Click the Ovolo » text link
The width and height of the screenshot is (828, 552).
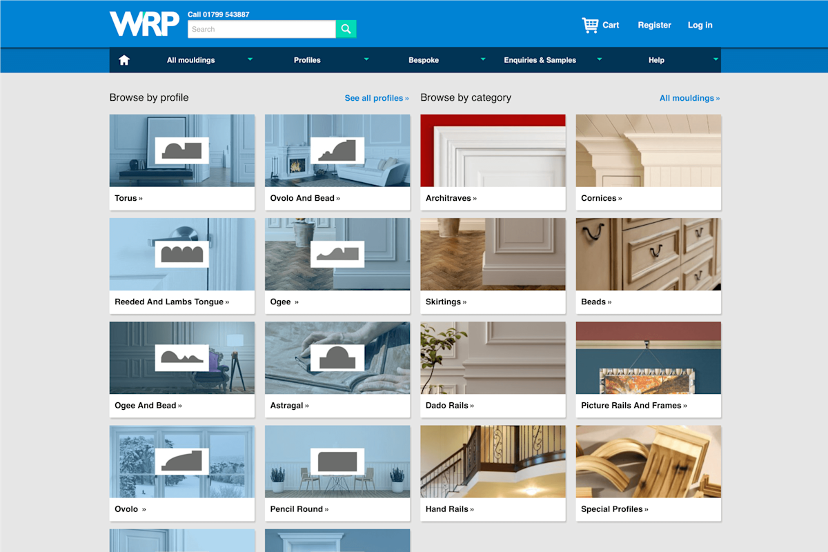pos(130,509)
